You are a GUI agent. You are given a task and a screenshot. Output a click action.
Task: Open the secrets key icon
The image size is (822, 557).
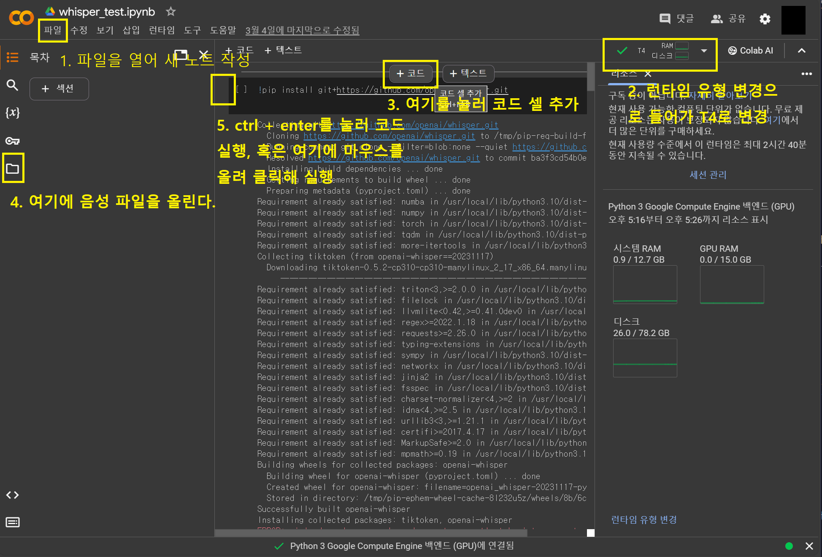(x=12, y=141)
